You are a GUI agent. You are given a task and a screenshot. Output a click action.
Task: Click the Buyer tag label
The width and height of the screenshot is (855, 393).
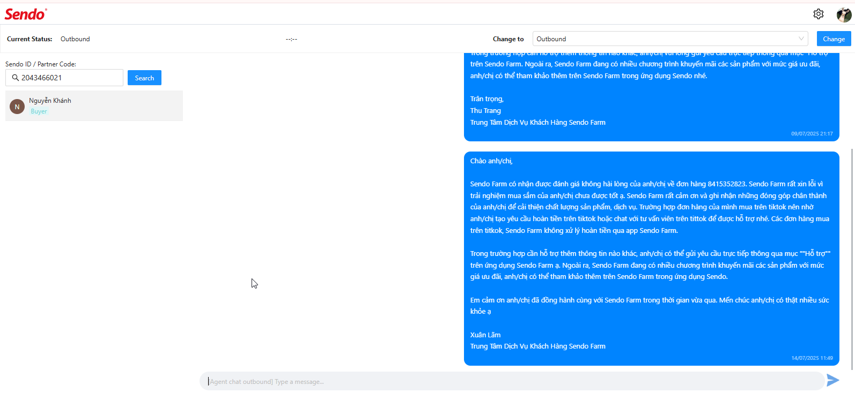(x=39, y=111)
